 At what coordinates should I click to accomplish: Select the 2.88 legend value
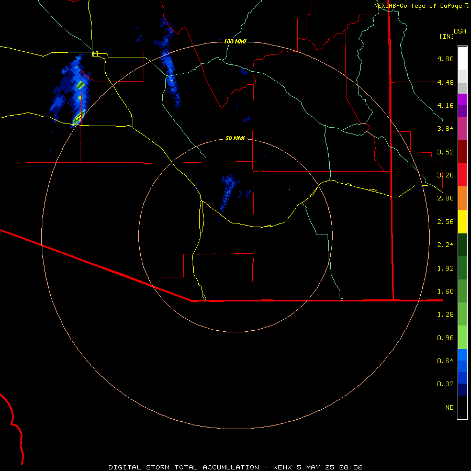pyautogui.click(x=445, y=198)
